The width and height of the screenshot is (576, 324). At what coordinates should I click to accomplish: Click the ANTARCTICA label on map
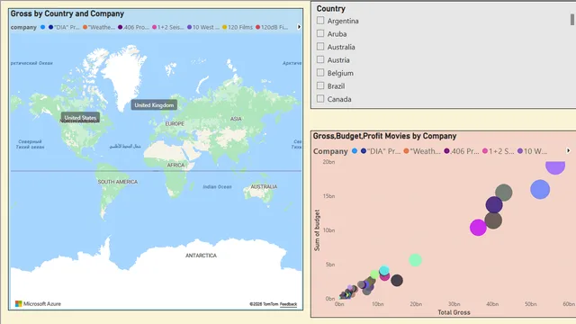(x=201, y=256)
